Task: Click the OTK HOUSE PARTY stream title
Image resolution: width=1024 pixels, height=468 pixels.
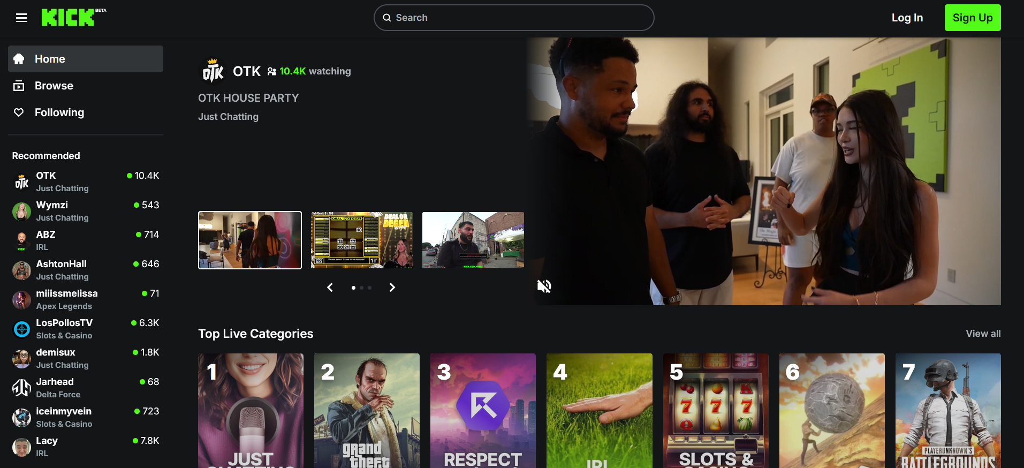Action: coord(248,98)
